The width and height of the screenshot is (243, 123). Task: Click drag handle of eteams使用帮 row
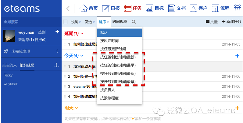point(65,87)
